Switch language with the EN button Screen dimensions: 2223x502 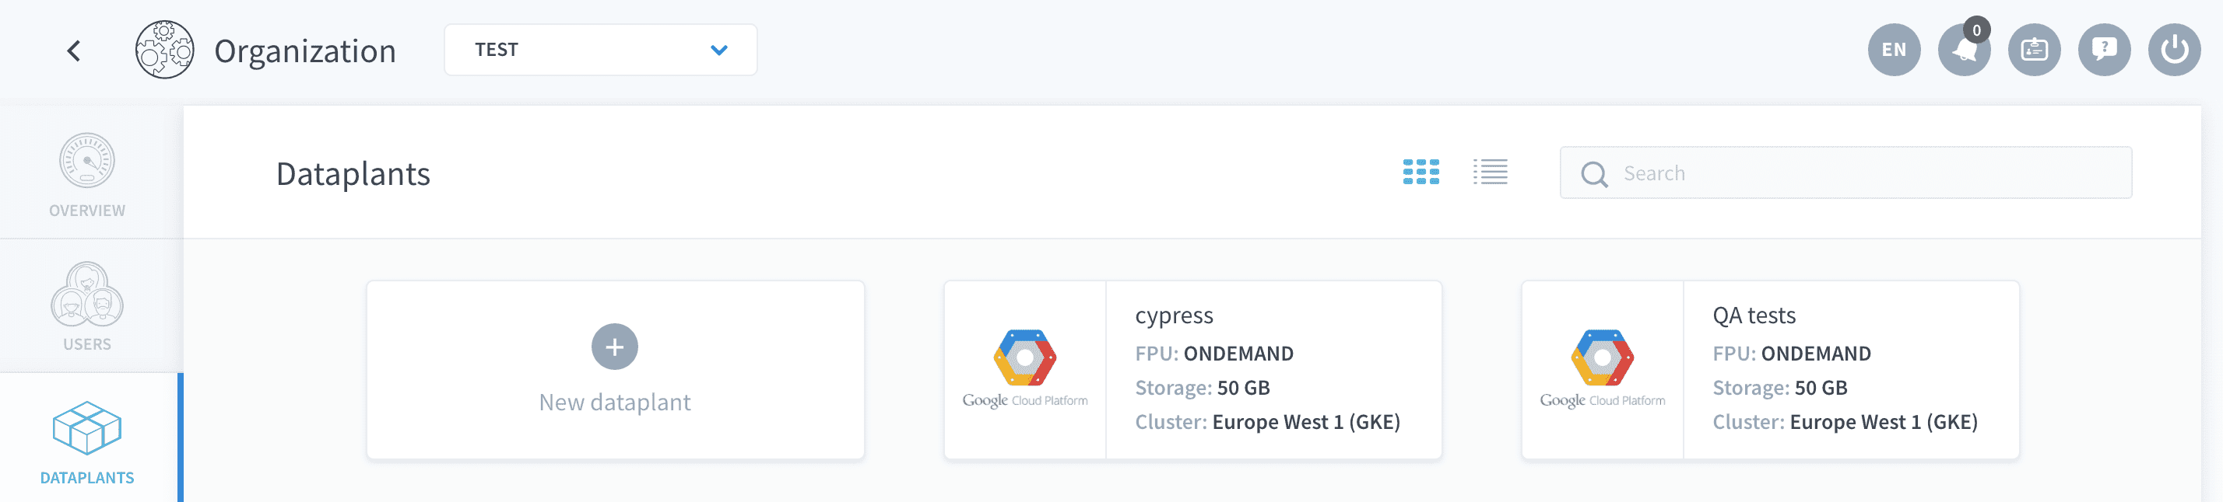(x=1895, y=50)
